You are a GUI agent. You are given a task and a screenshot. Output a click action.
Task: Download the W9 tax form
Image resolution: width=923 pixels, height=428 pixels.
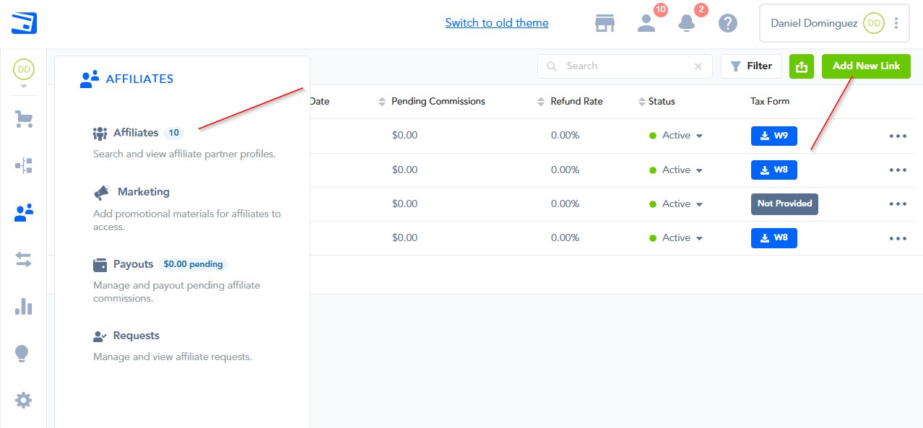click(x=773, y=136)
